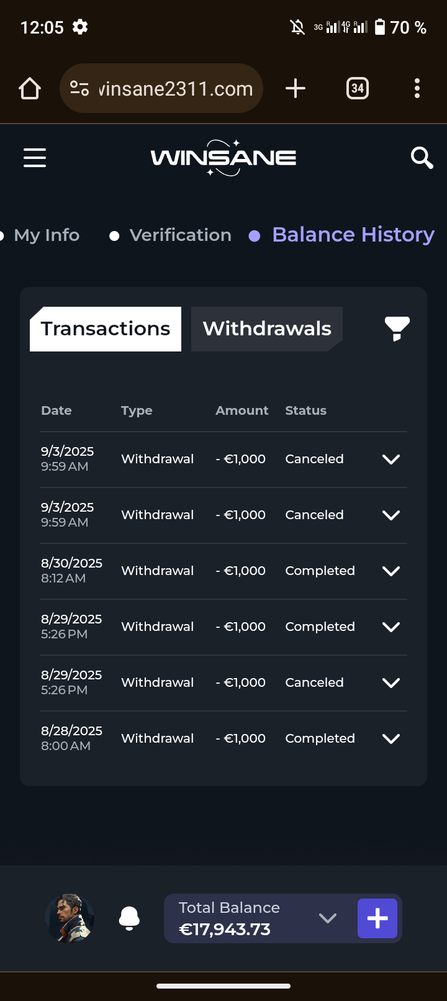Expand the 8/29/2025 canceled withdrawal row
The width and height of the screenshot is (447, 1001).
pos(391,683)
